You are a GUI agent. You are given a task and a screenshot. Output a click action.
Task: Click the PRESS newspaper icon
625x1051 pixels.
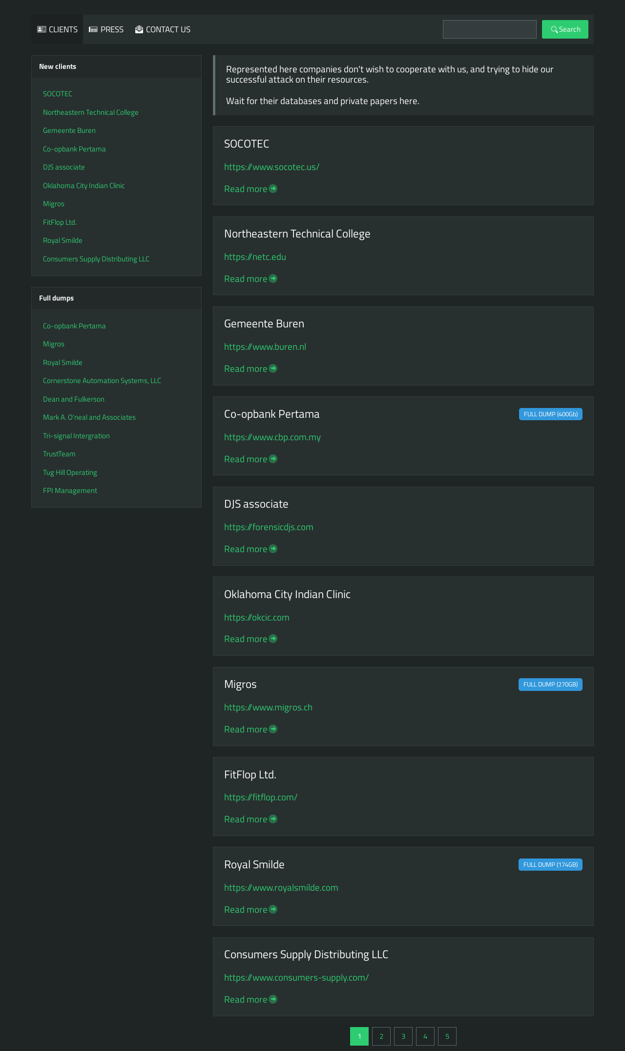point(93,29)
